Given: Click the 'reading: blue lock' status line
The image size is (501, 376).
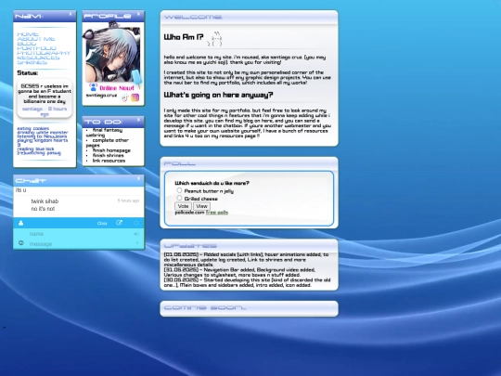Looking at the screenshot, I should tap(35, 149).
